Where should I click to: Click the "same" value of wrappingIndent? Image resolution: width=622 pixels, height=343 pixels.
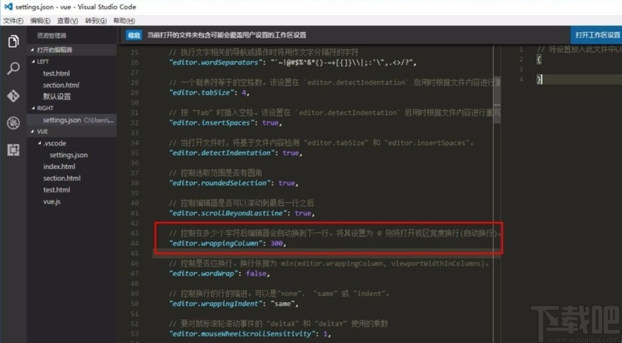[282, 304]
